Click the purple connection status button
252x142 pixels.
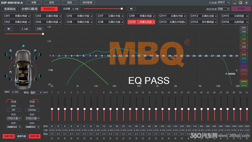[241, 9]
